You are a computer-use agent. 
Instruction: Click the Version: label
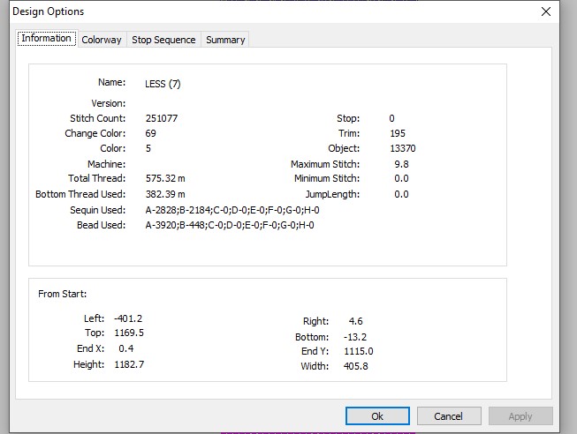(x=109, y=103)
